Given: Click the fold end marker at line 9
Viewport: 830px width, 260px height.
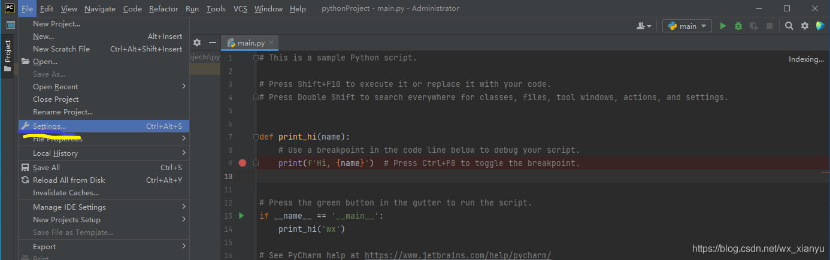Looking at the screenshot, I should click(255, 163).
